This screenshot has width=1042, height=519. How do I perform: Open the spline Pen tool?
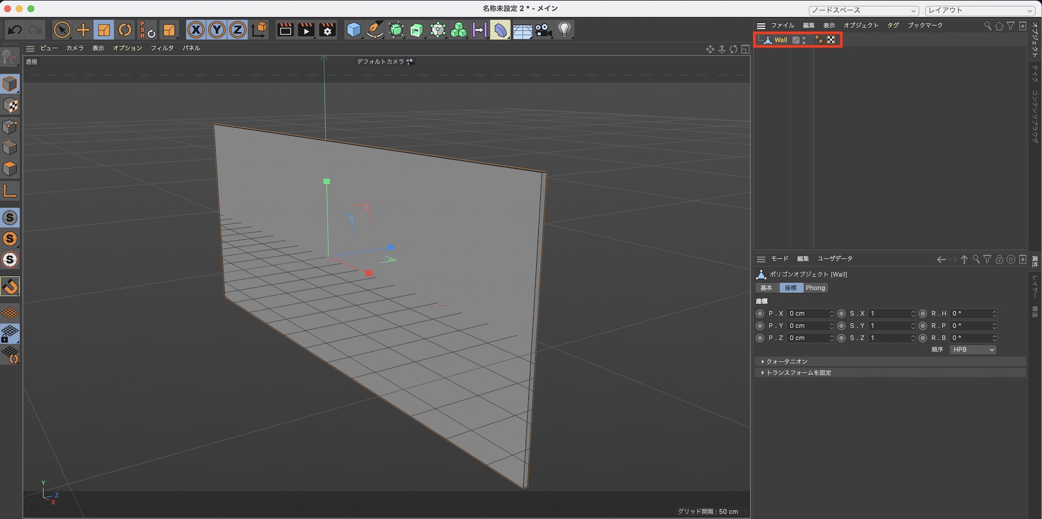(x=375, y=30)
